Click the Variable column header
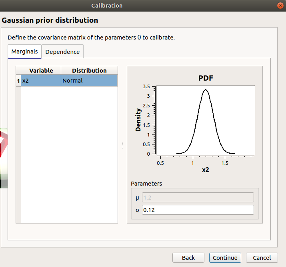Viewport: 286px width, 267px height. [x=41, y=71]
